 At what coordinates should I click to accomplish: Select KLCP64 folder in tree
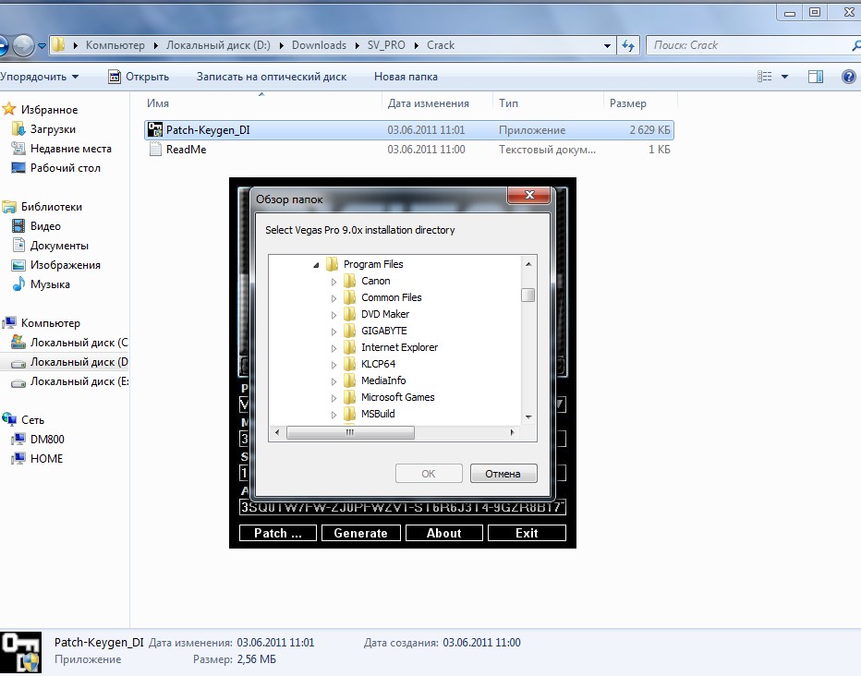pos(379,364)
